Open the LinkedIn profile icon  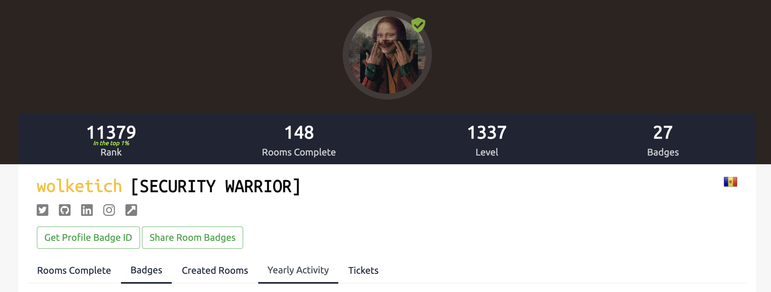[87, 210]
